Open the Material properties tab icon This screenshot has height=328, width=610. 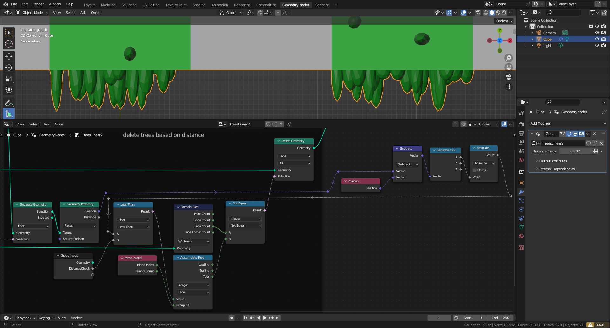(521, 236)
